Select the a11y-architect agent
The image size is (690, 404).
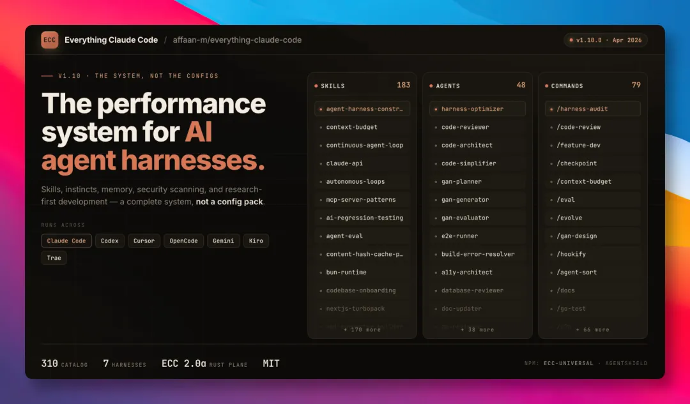477,272
